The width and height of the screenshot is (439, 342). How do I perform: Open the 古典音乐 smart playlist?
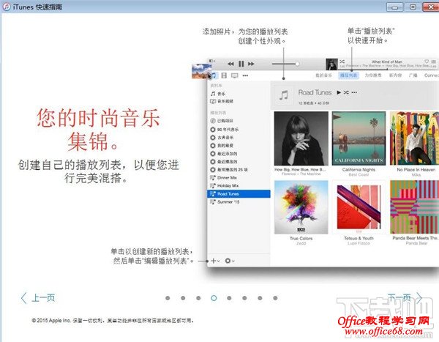[x=222, y=138]
